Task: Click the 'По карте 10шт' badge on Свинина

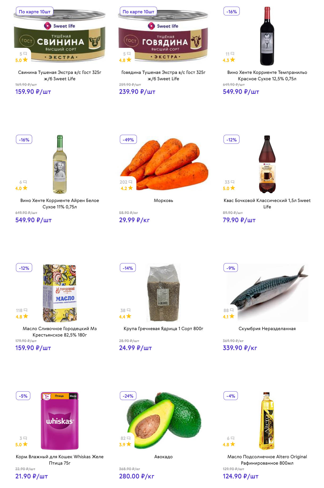Action: click(35, 12)
